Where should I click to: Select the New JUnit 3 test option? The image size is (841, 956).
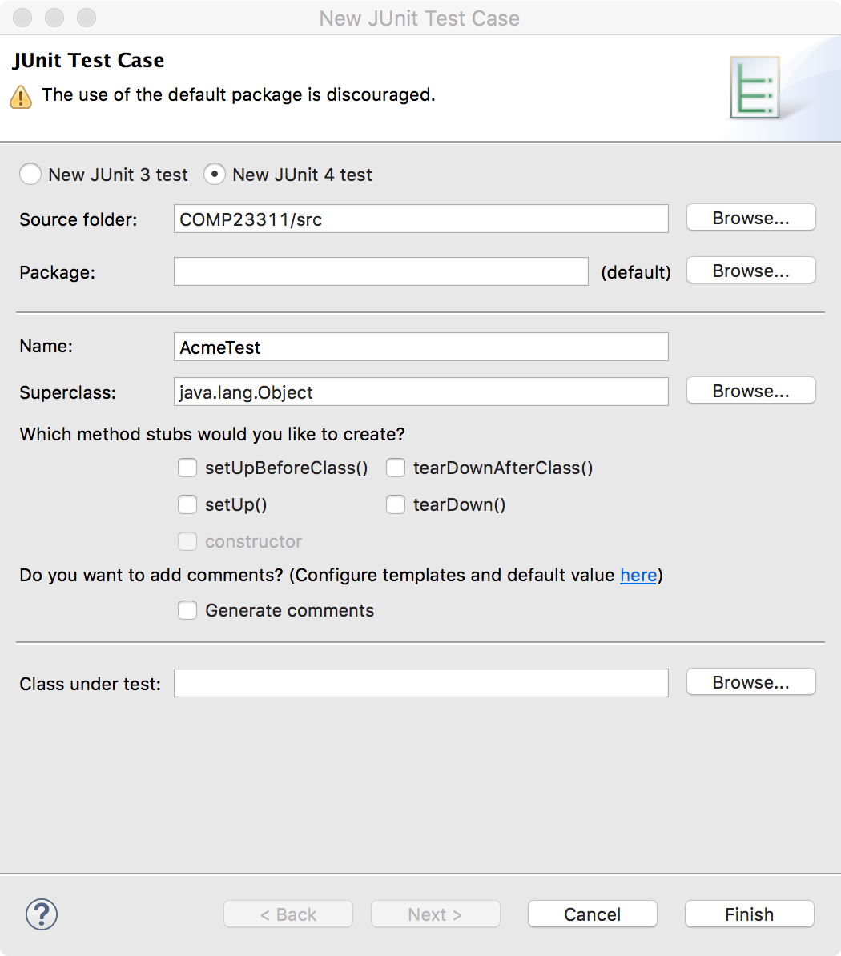(30, 175)
